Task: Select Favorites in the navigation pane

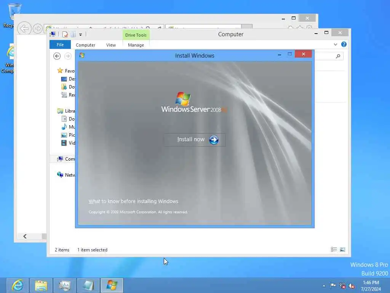Action: coord(66,71)
